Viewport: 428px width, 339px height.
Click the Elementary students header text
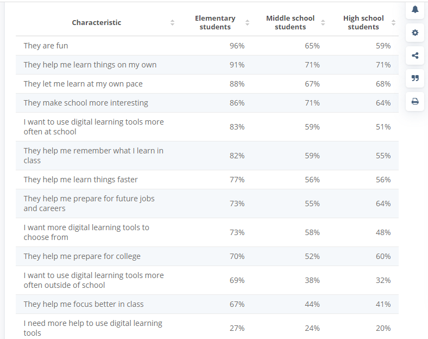[215, 23]
